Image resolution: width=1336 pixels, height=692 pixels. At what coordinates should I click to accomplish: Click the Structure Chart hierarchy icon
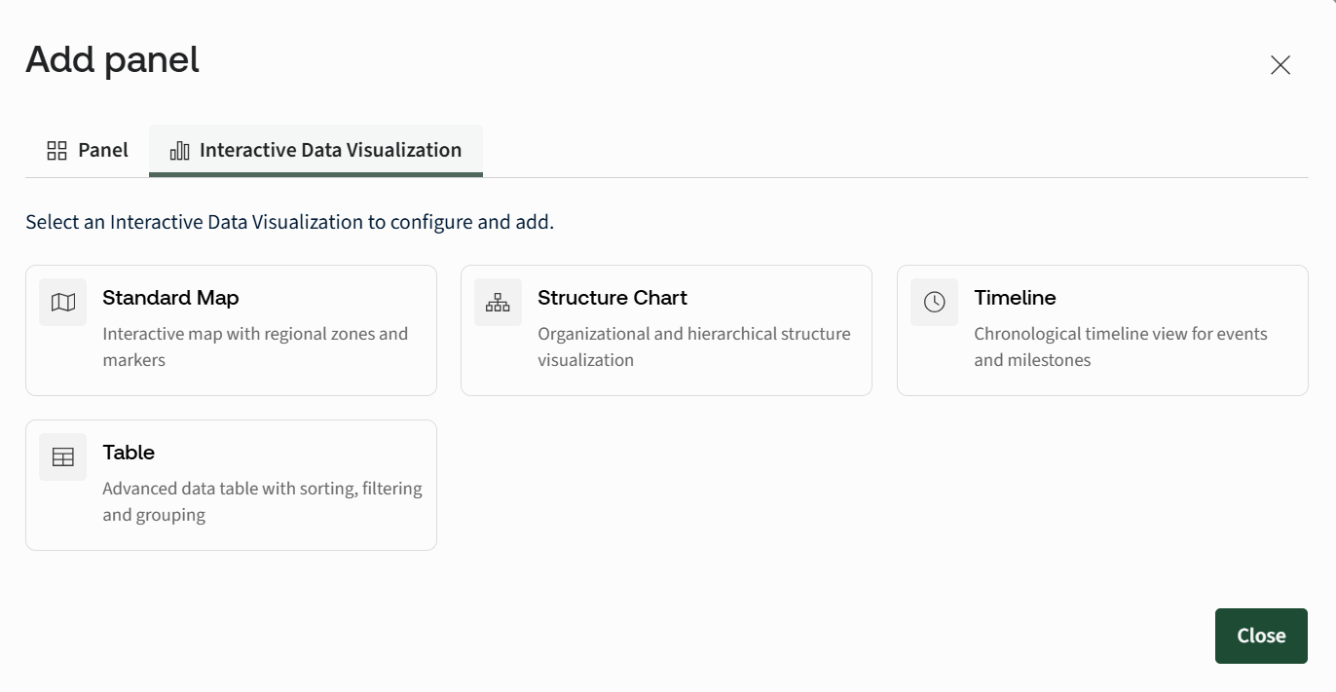[498, 303]
